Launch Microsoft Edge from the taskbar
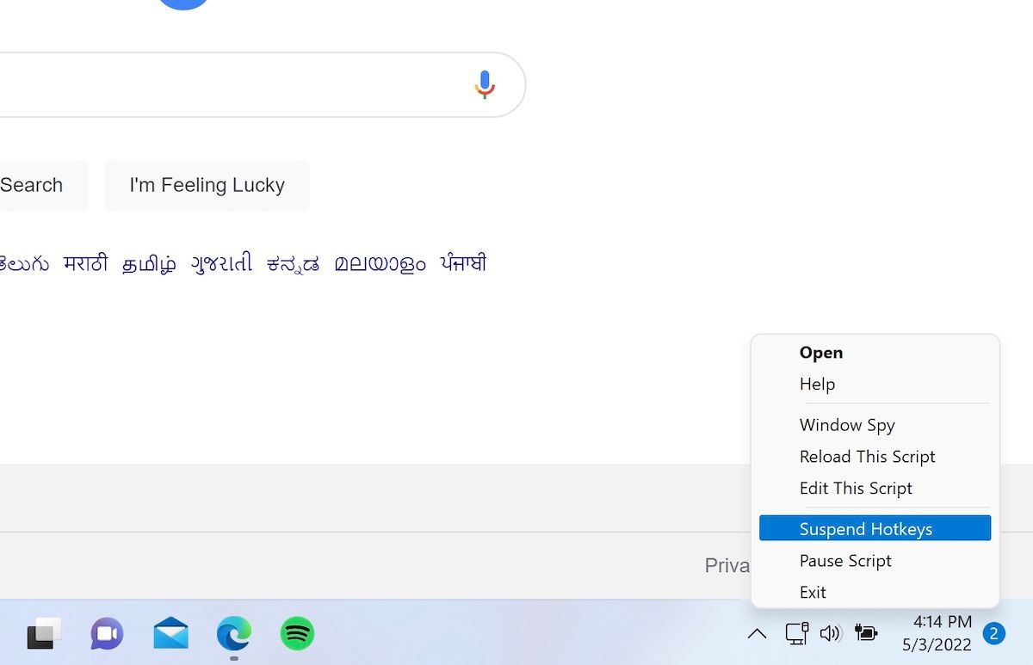This screenshot has width=1033, height=665. pos(232,634)
